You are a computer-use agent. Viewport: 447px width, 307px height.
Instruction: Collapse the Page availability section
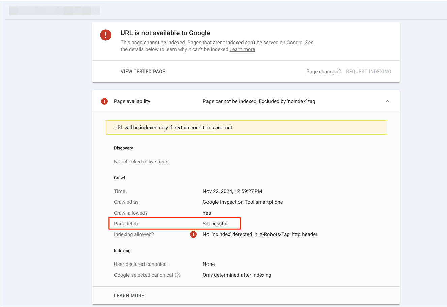tap(387, 101)
